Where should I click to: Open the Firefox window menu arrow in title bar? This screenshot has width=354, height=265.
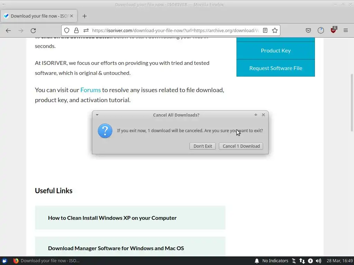click(3, 4)
